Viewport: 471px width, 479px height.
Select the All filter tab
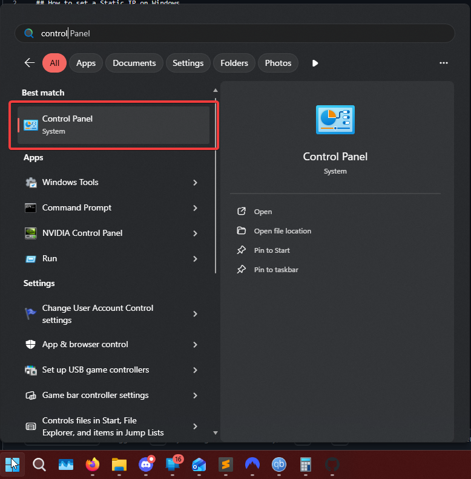[54, 63]
